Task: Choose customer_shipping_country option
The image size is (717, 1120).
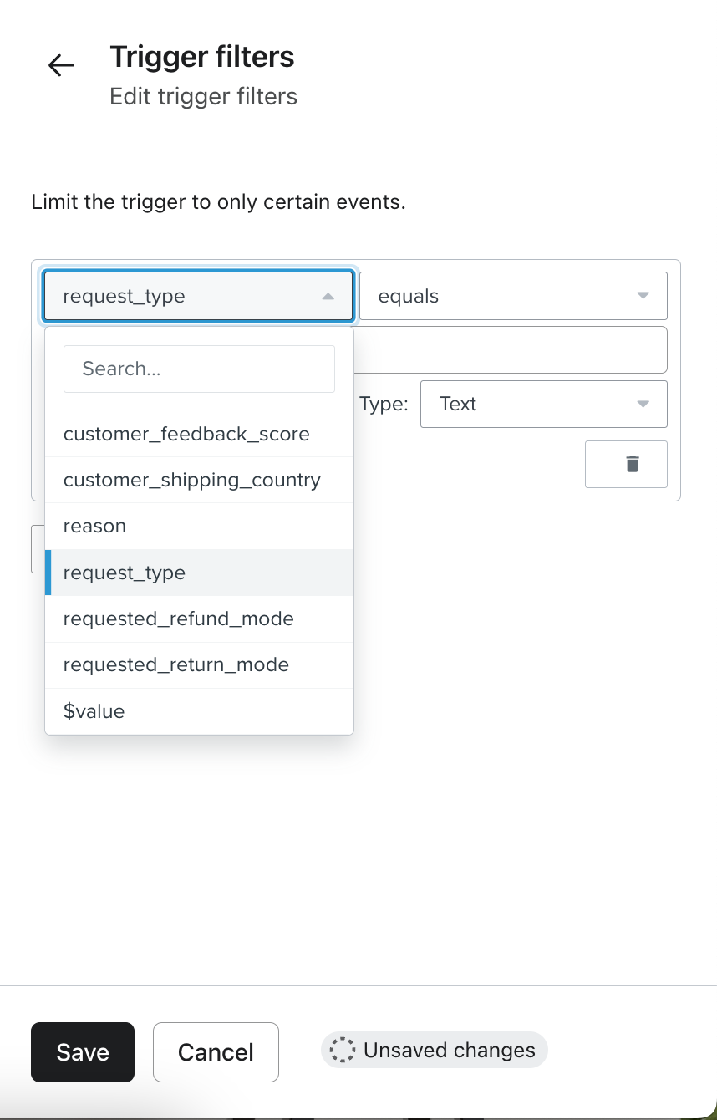Action: click(x=199, y=480)
